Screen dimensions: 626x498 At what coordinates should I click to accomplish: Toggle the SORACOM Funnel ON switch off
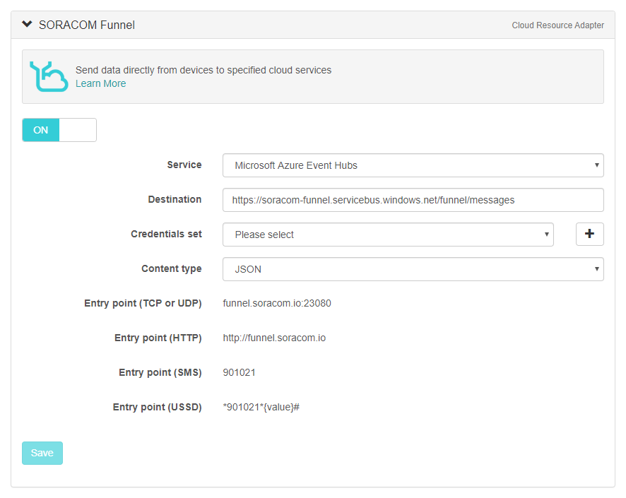pyautogui.click(x=78, y=130)
